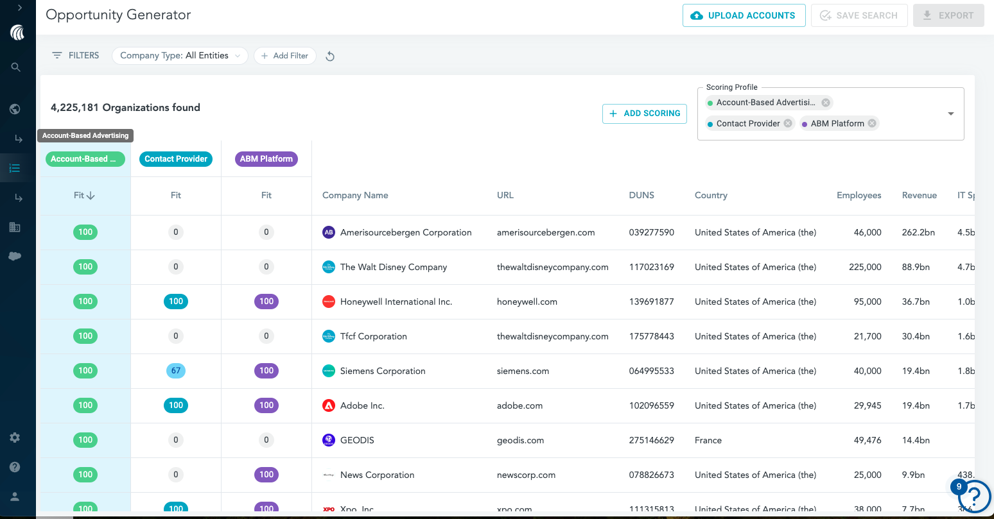Image resolution: width=994 pixels, height=519 pixels.
Task: Click the search icon in left sidebar
Action: pyautogui.click(x=16, y=67)
